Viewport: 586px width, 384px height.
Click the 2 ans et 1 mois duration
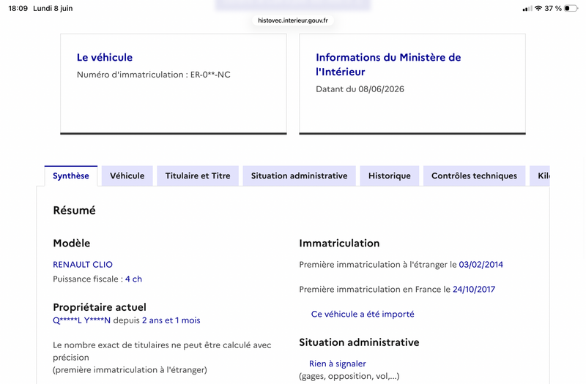coord(171,320)
